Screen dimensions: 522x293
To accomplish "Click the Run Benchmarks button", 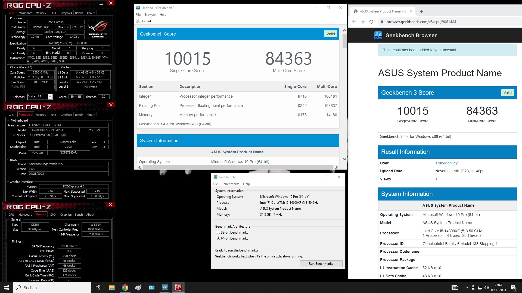I will pyautogui.click(x=321, y=264).
